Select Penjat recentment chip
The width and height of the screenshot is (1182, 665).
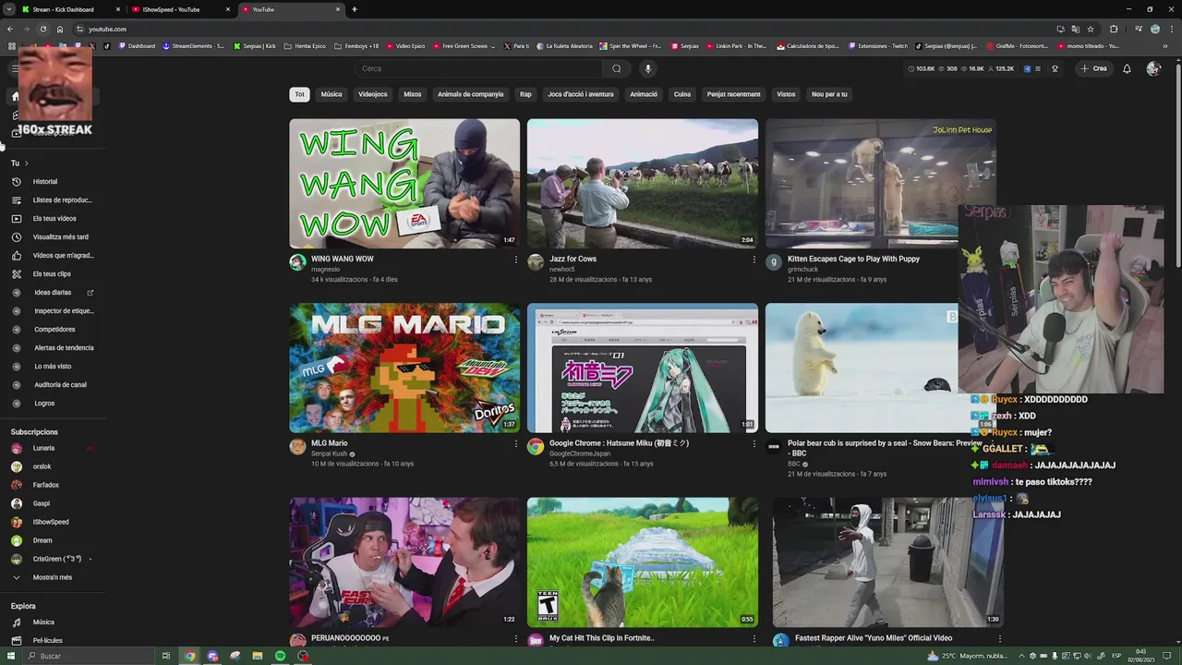point(734,94)
